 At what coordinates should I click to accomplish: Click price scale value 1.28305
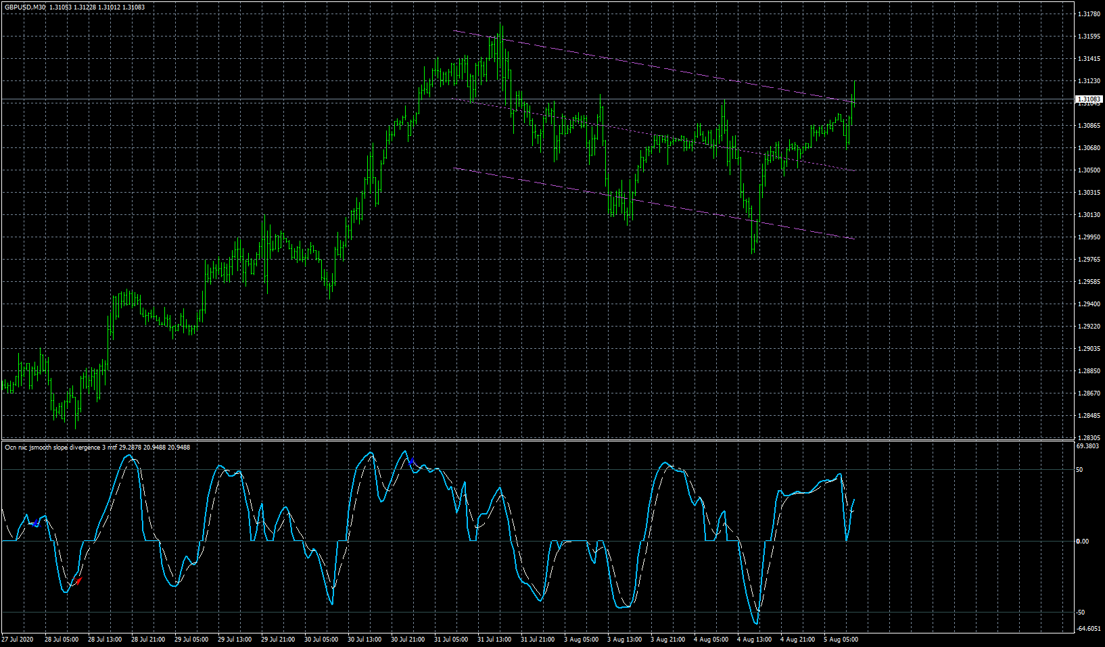coord(1088,438)
